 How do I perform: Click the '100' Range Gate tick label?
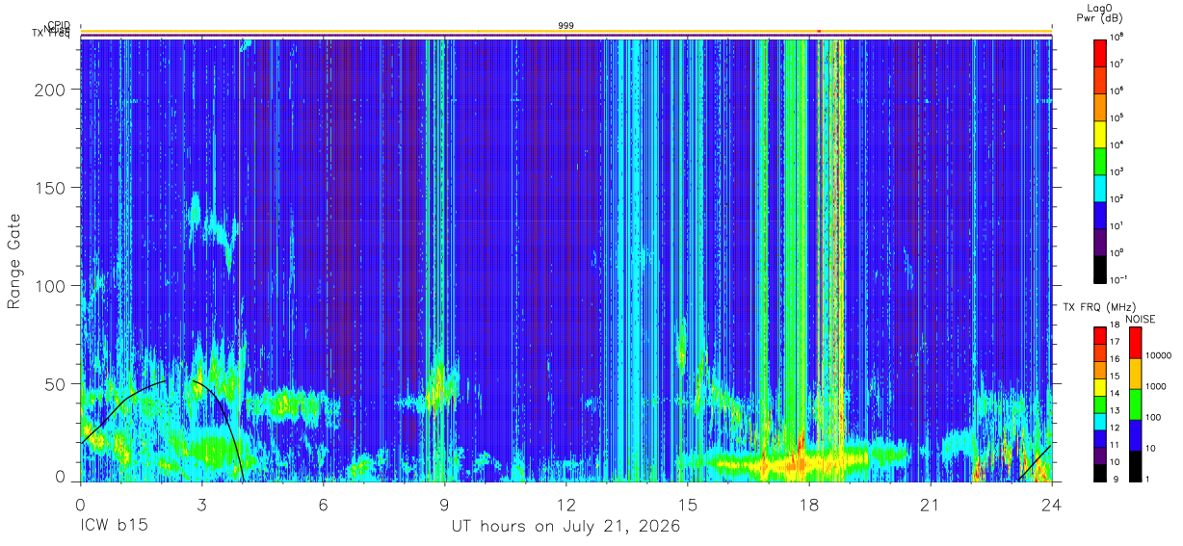coord(51,286)
